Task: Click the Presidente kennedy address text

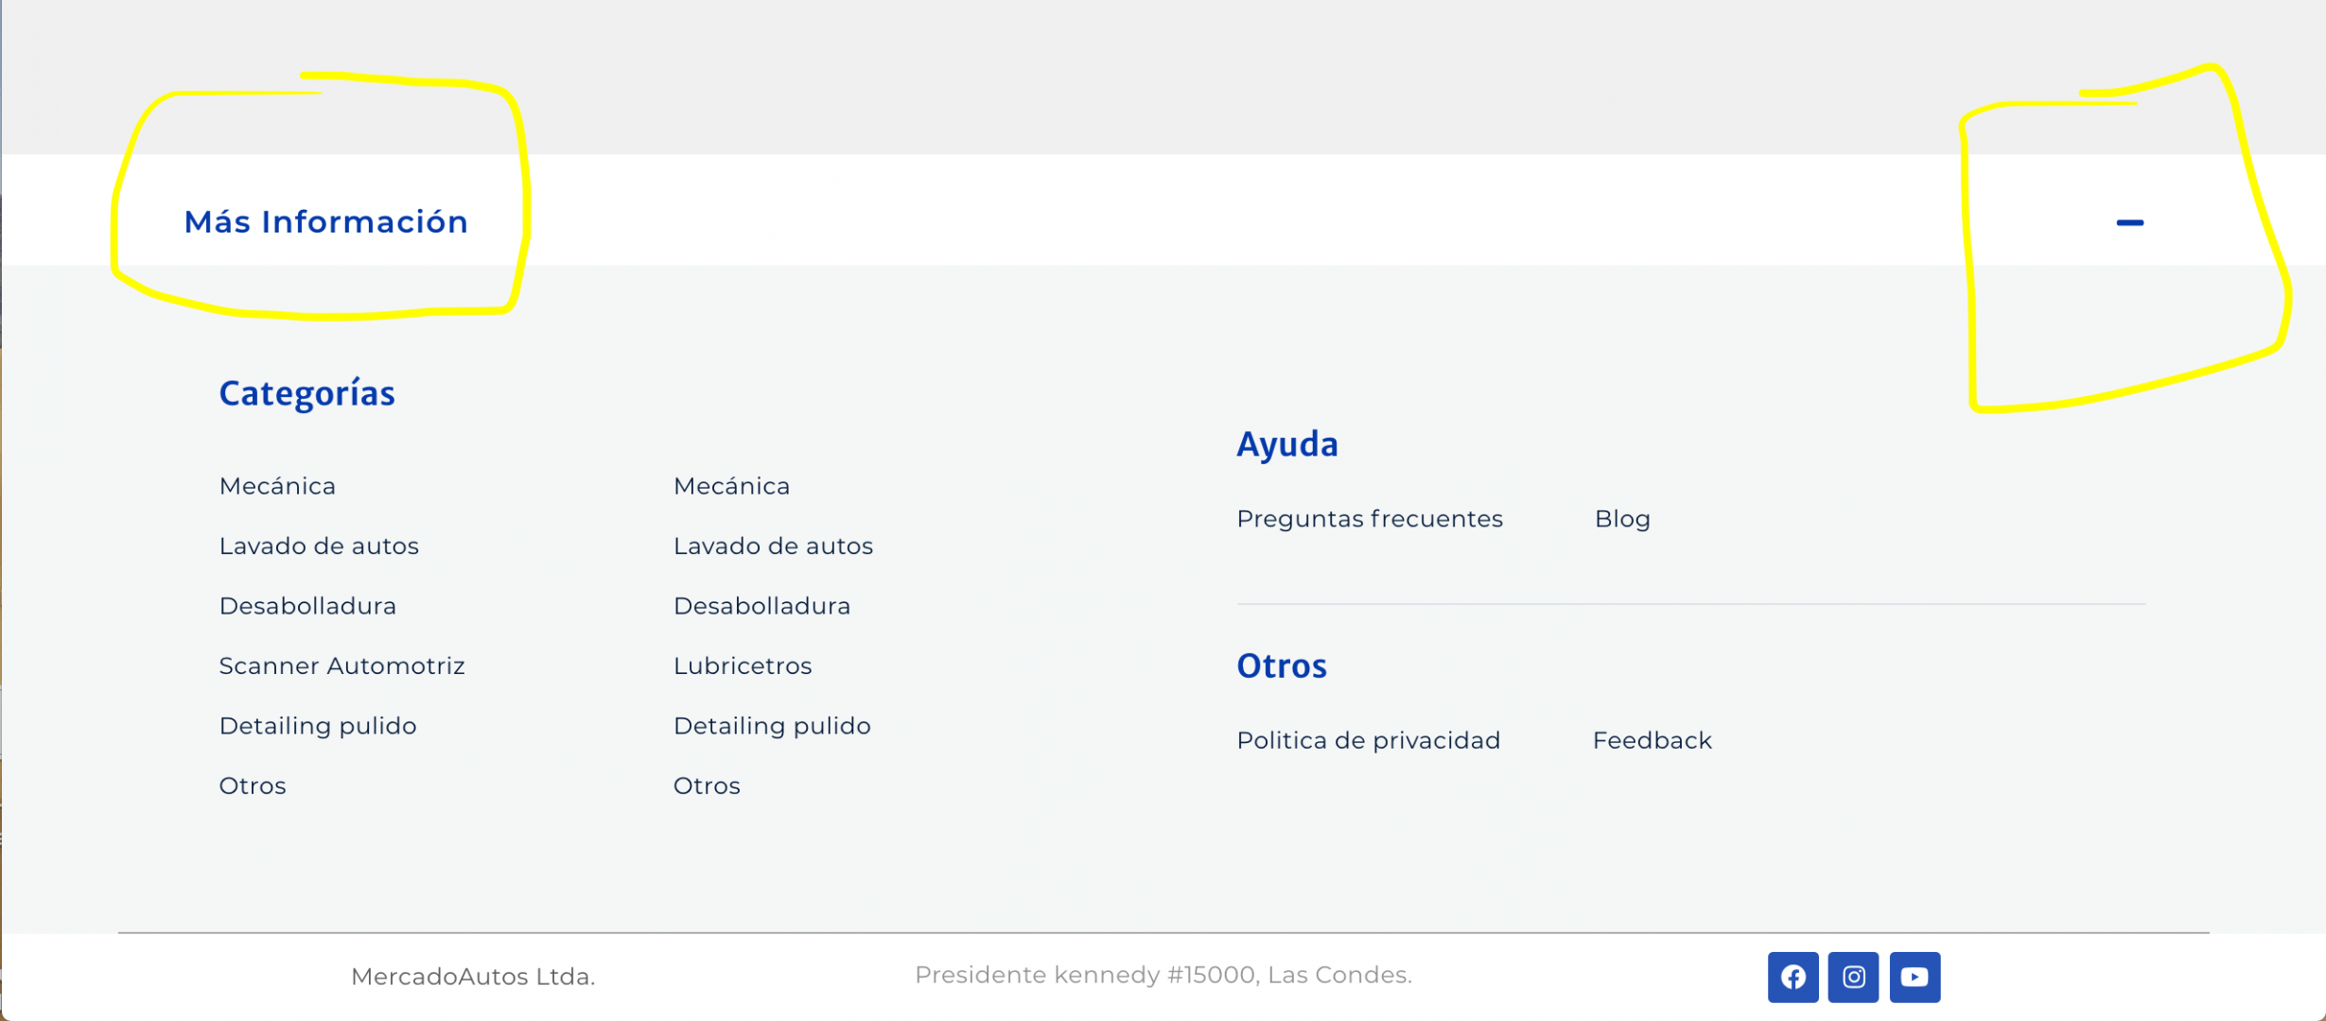Action: [1163, 975]
